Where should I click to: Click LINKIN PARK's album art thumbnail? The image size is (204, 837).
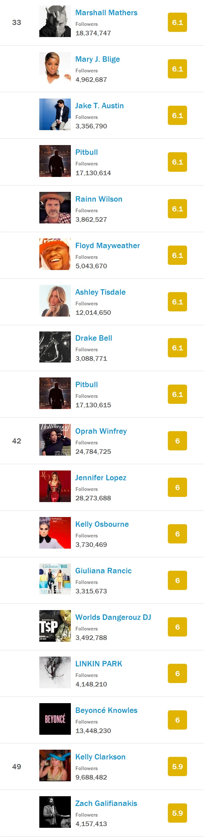pyautogui.click(x=55, y=672)
